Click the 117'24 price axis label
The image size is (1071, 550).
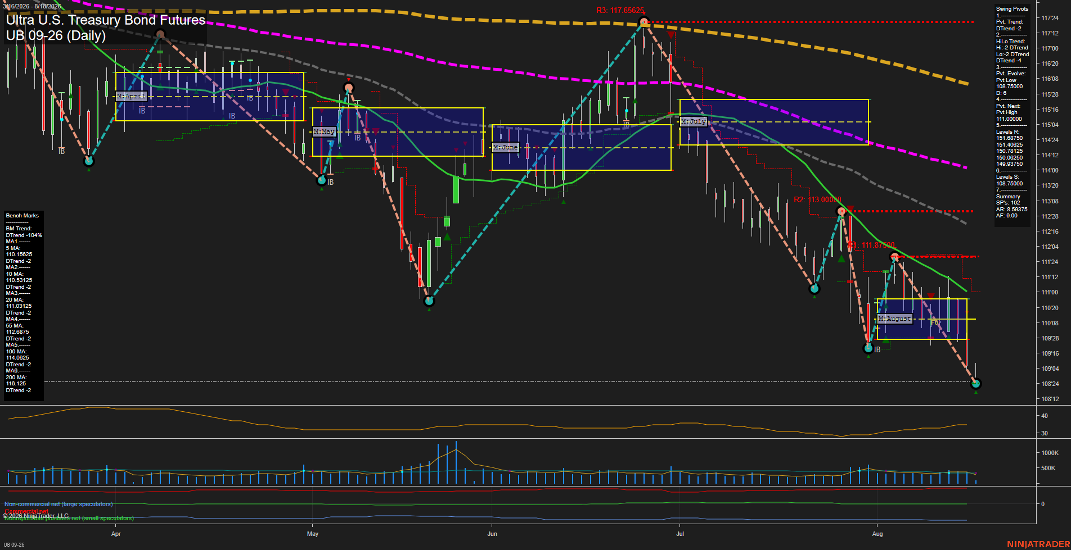tap(1050, 18)
